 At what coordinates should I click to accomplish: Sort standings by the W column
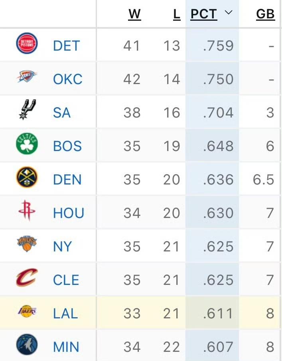tap(135, 14)
